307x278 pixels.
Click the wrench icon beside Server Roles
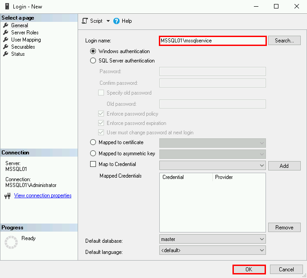click(6, 33)
